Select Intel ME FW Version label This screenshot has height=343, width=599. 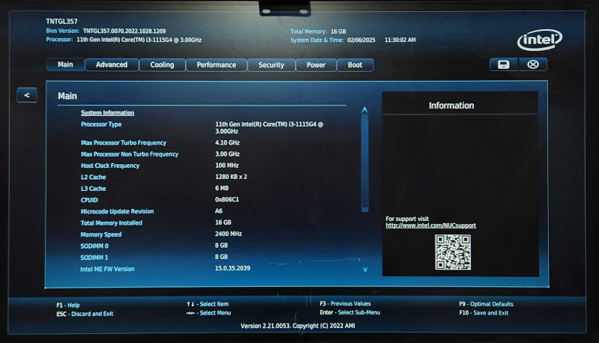tap(107, 269)
